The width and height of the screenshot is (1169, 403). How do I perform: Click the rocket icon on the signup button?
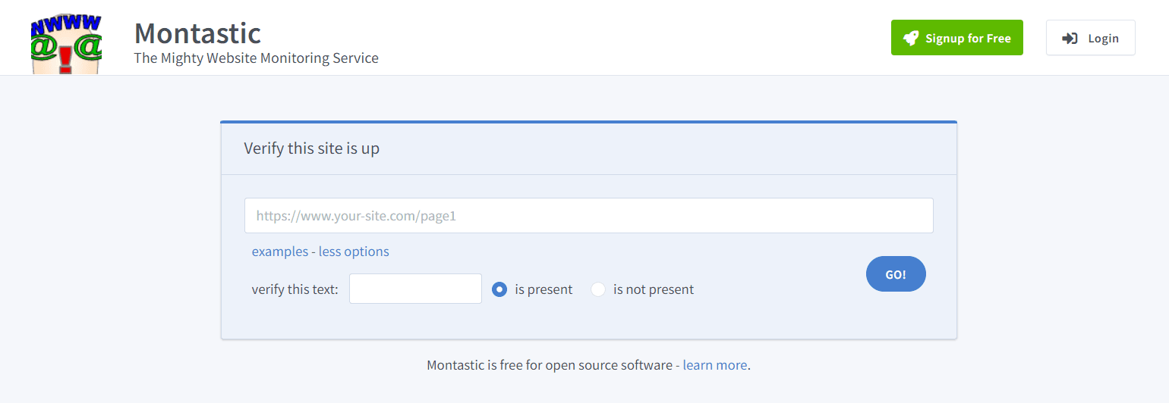(x=910, y=38)
